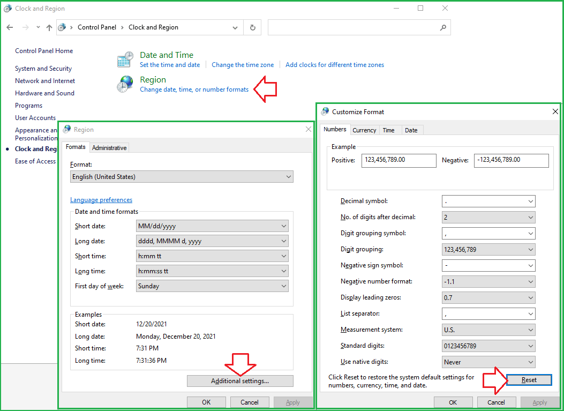Open Standard digits dropdown
Viewport: 564px width, 411px height.
tap(488, 346)
